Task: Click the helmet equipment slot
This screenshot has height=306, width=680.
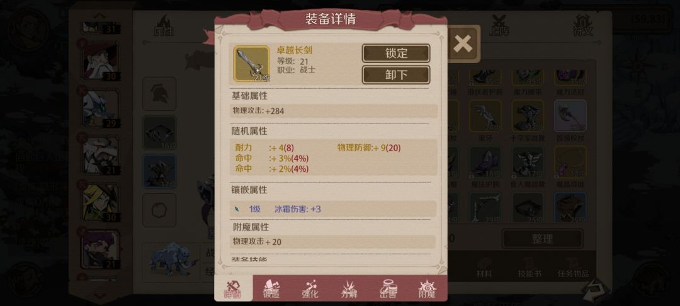Action: (159, 94)
